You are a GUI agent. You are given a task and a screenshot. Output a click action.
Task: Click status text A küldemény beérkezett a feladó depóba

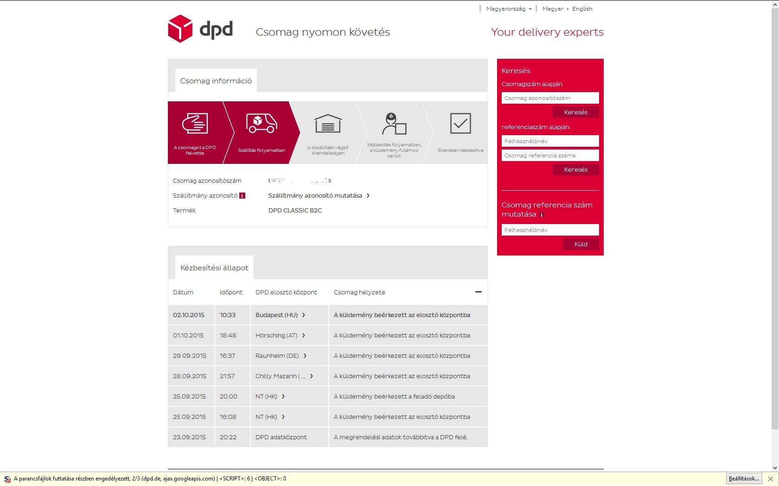click(394, 397)
